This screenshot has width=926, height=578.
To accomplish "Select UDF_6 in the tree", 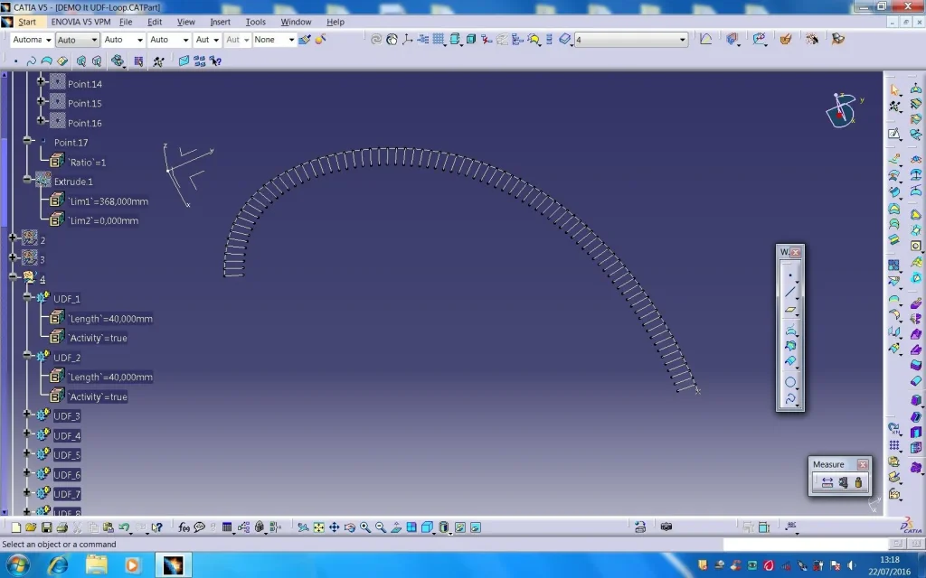I will (x=67, y=475).
